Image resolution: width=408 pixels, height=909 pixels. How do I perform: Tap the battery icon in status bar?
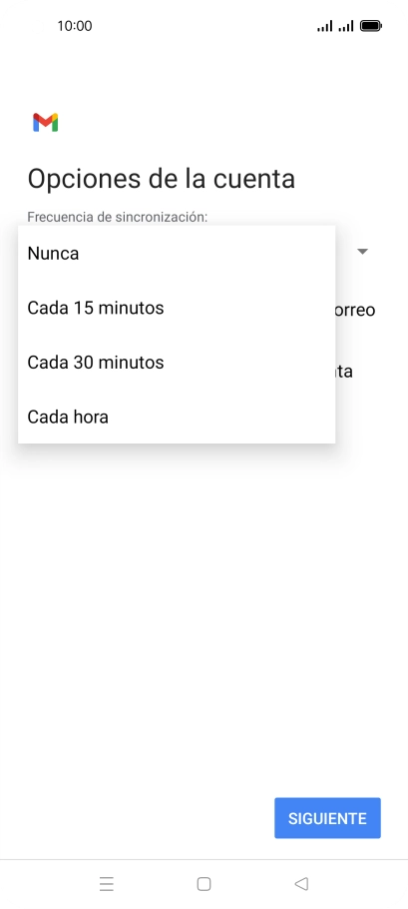click(x=370, y=26)
